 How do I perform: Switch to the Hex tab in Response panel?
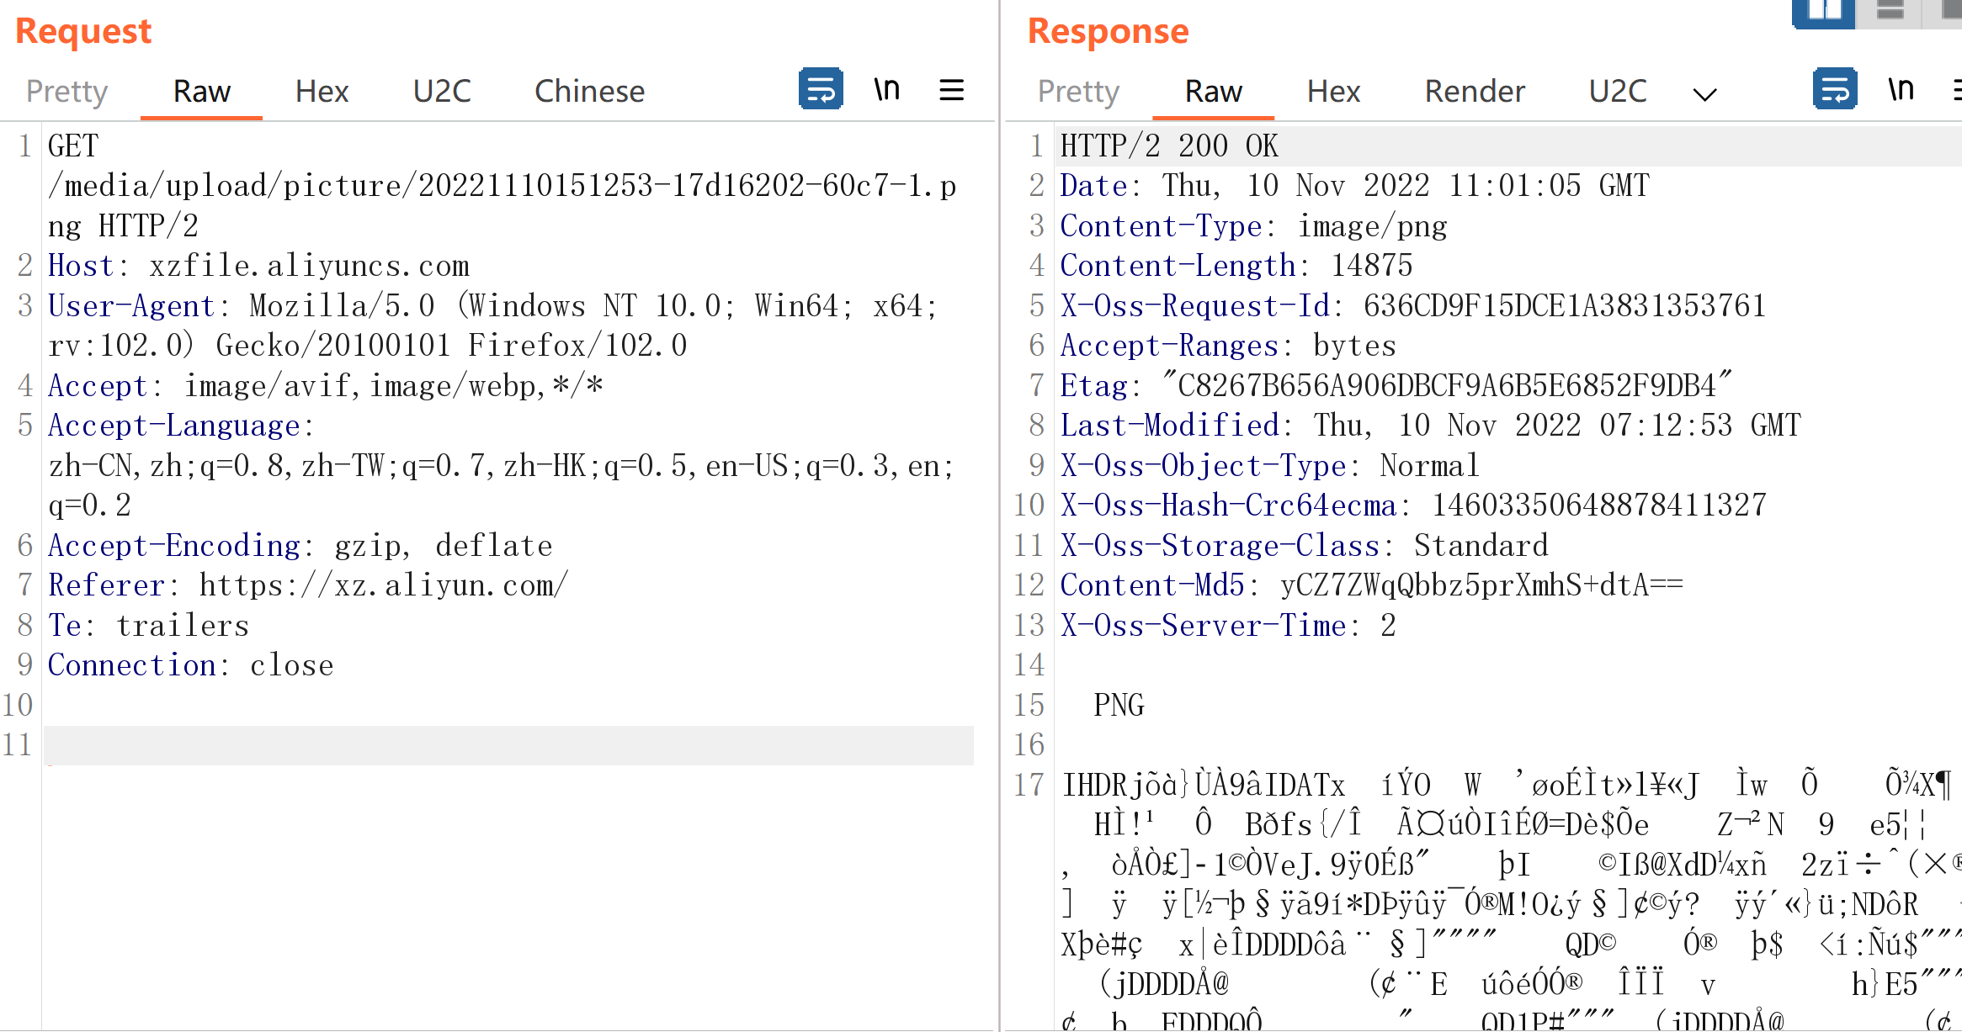click(1333, 91)
